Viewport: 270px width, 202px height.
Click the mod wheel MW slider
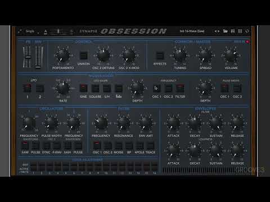[x=38, y=57]
